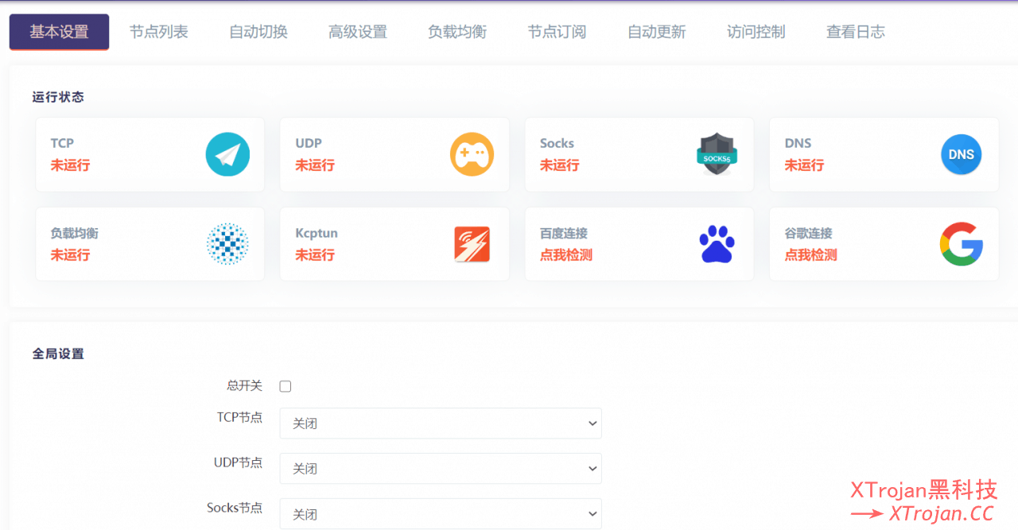This screenshot has height=530, width=1018.
Task: Enable the 总开关 master switch checkbox
Action: (285, 386)
